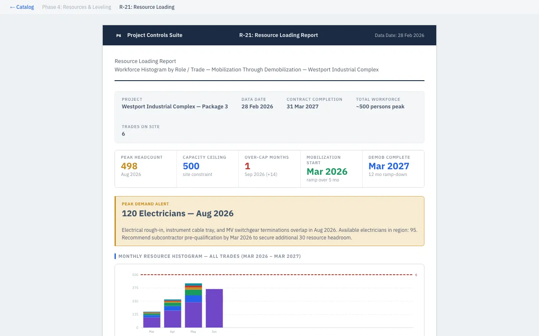Click the Contract Completion date value
The height and width of the screenshot is (336, 539).
click(302, 107)
